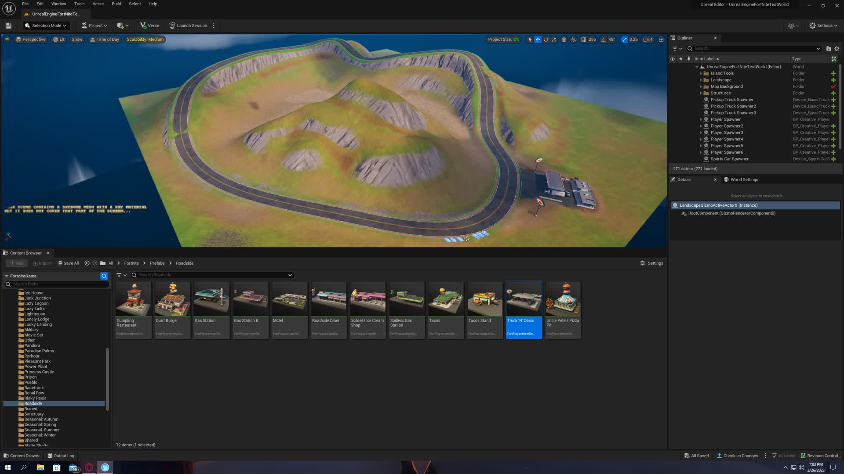Toggle scale snapping in viewport
This screenshot has height=474, width=844.
[x=624, y=39]
